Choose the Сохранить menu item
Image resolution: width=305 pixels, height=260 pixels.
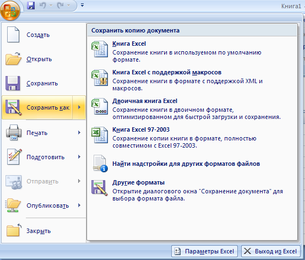pos(44,83)
